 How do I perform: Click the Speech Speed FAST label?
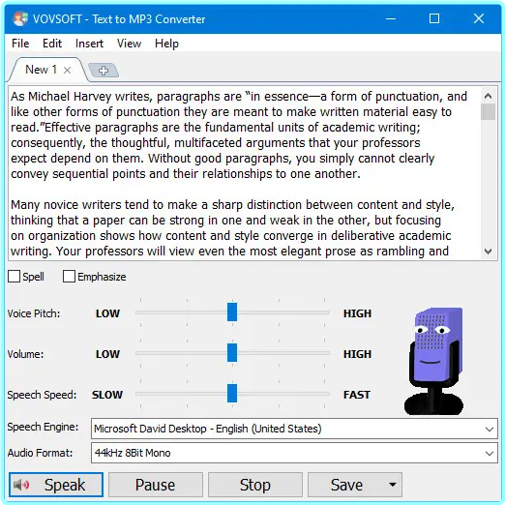[357, 395]
